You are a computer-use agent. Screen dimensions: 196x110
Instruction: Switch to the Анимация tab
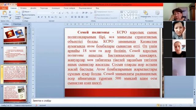[56, 8]
